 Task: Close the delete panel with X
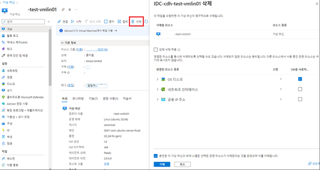click(x=317, y=4)
